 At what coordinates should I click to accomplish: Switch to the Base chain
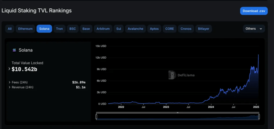(x=86, y=29)
